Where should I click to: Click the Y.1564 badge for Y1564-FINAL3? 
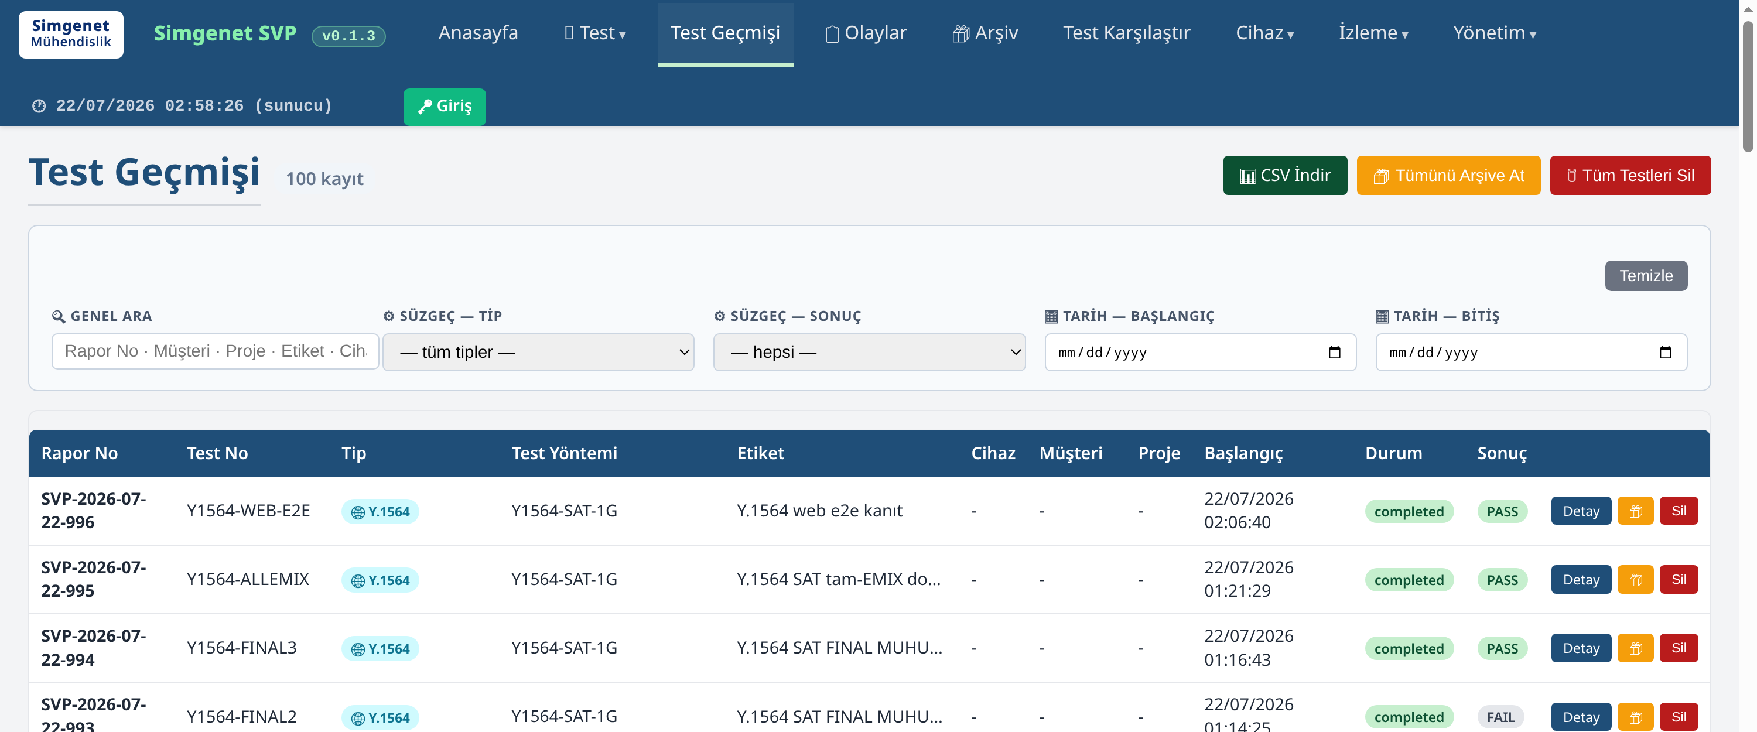(x=380, y=649)
